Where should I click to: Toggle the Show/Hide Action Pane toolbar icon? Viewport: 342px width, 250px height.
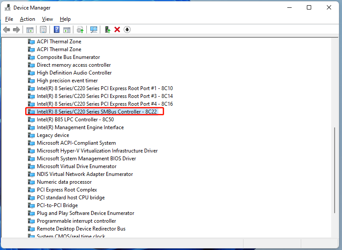(x=67, y=30)
